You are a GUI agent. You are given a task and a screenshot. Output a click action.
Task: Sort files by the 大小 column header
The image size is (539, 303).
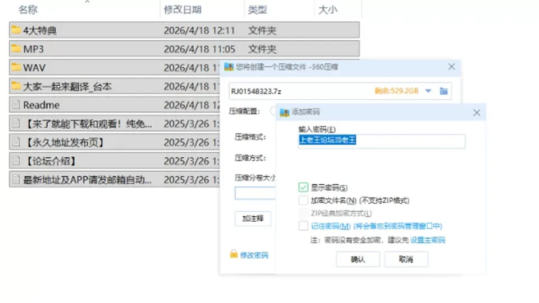click(327, 10)
